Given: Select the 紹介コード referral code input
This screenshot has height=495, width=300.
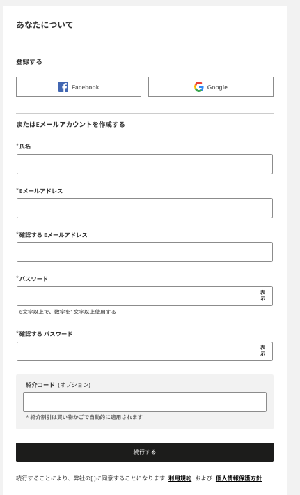Looking at the screenshot, I should 145,402.
